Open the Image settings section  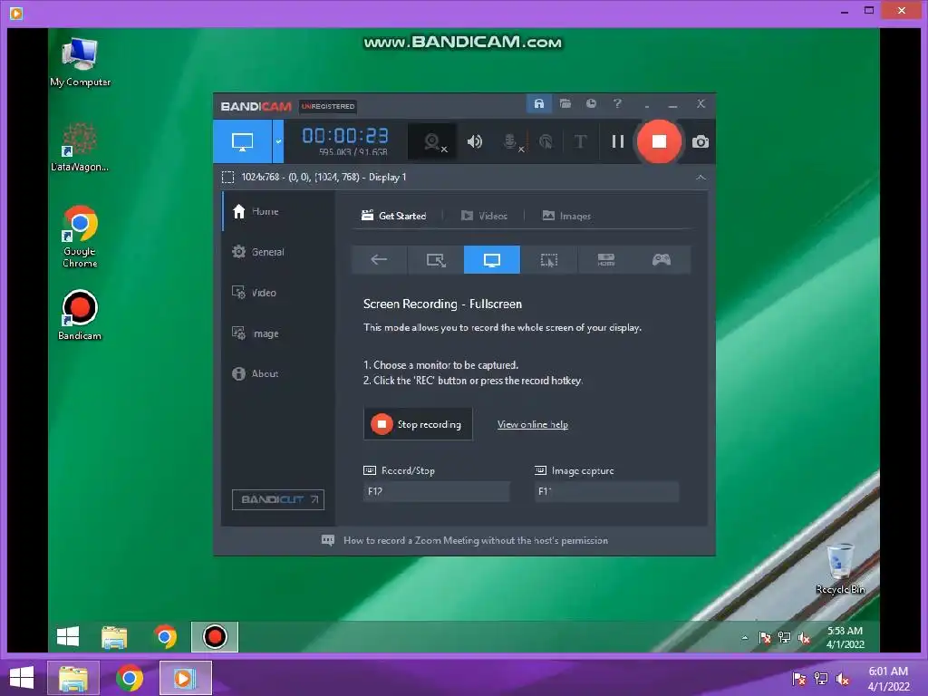(278, 333)
